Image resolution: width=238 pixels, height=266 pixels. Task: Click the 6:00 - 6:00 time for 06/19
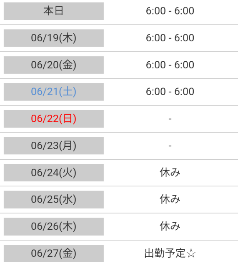pos(170,38)
